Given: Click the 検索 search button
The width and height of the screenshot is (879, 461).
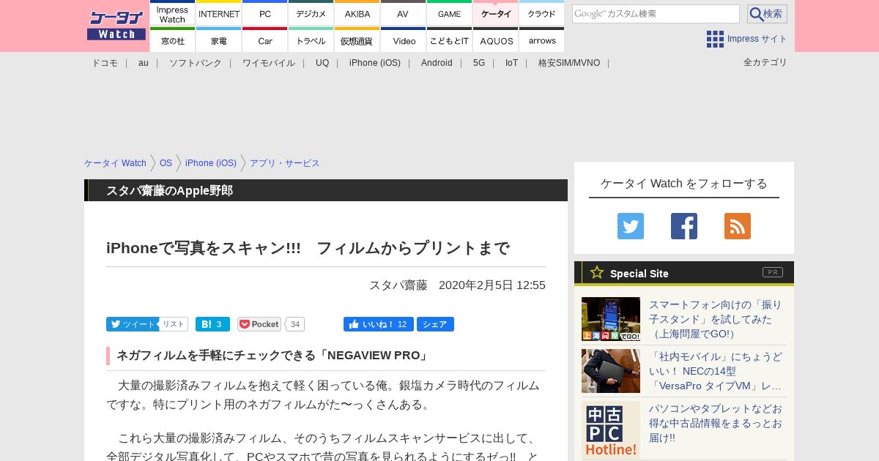Looking at the screenshot, I should [x=767, y=14].
